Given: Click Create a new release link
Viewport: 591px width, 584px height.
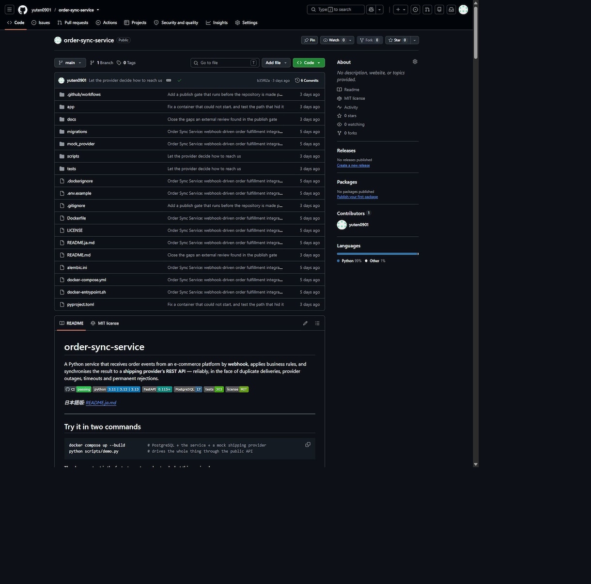Looking at the screenshot, I should click(353, 165).
